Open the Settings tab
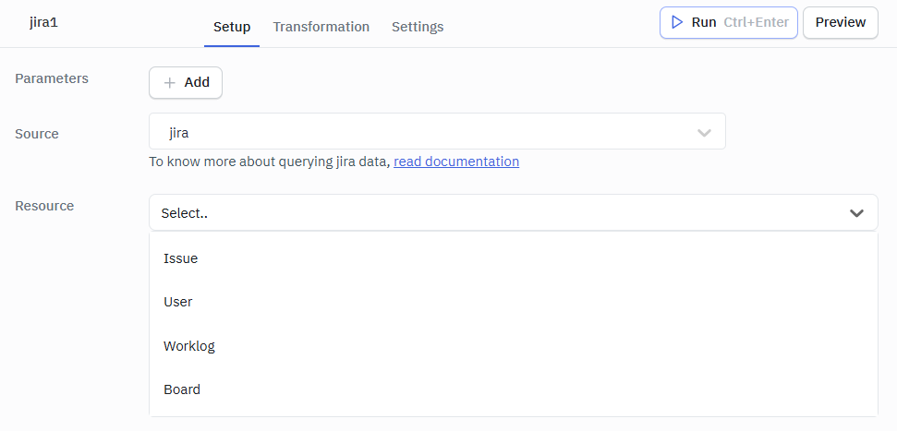The height and width of the screenshot is (431, 897). tap(418, 27)
